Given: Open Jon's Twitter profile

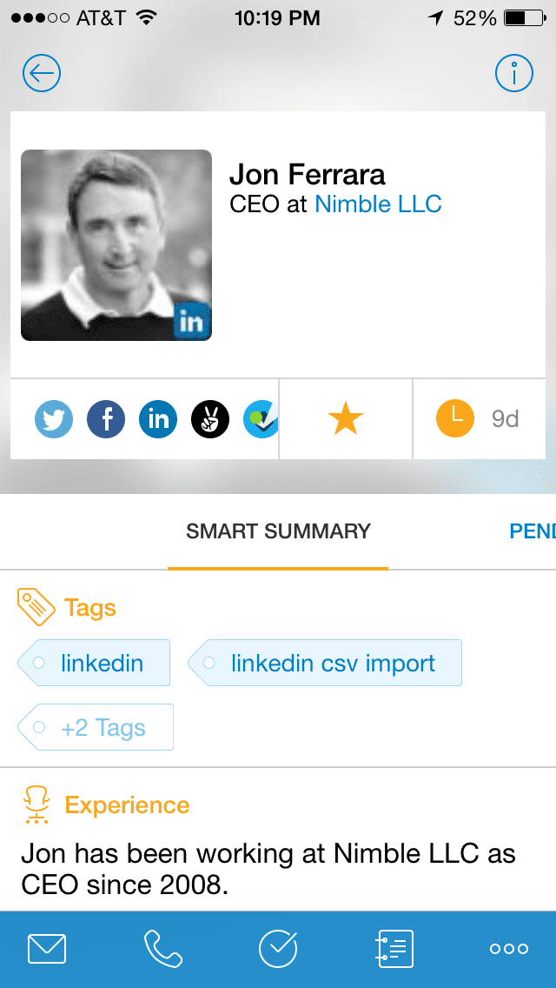Looking at the screenshot, I should pos(53,418).
